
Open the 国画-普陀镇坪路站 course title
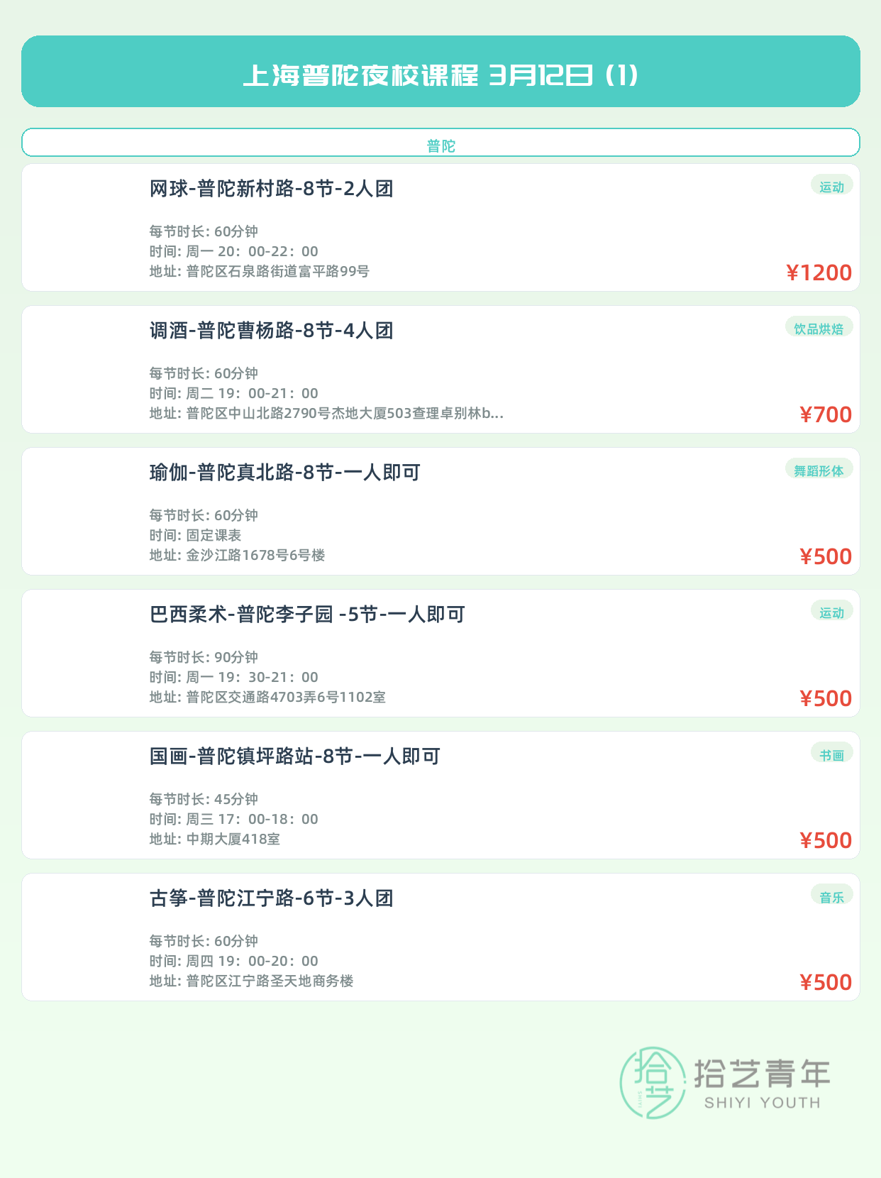(294, 756)
